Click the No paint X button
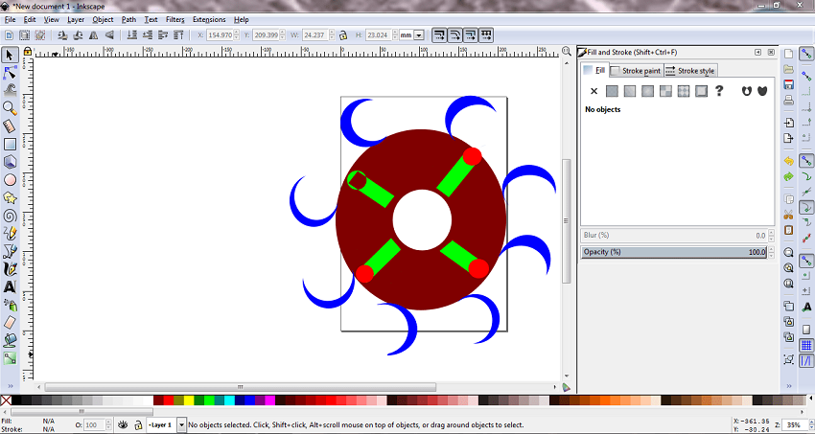The height and width of the screenshot is (434, 815). coord(594,91)
